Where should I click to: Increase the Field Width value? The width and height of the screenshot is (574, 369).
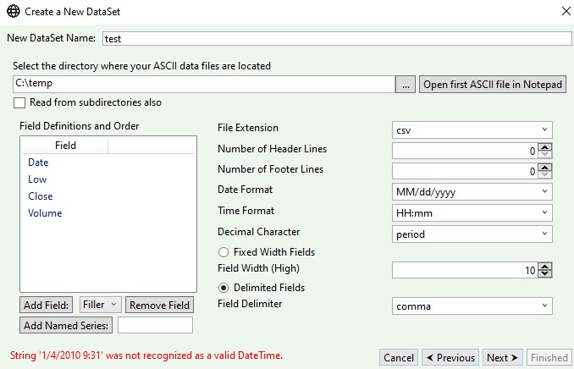545,267
